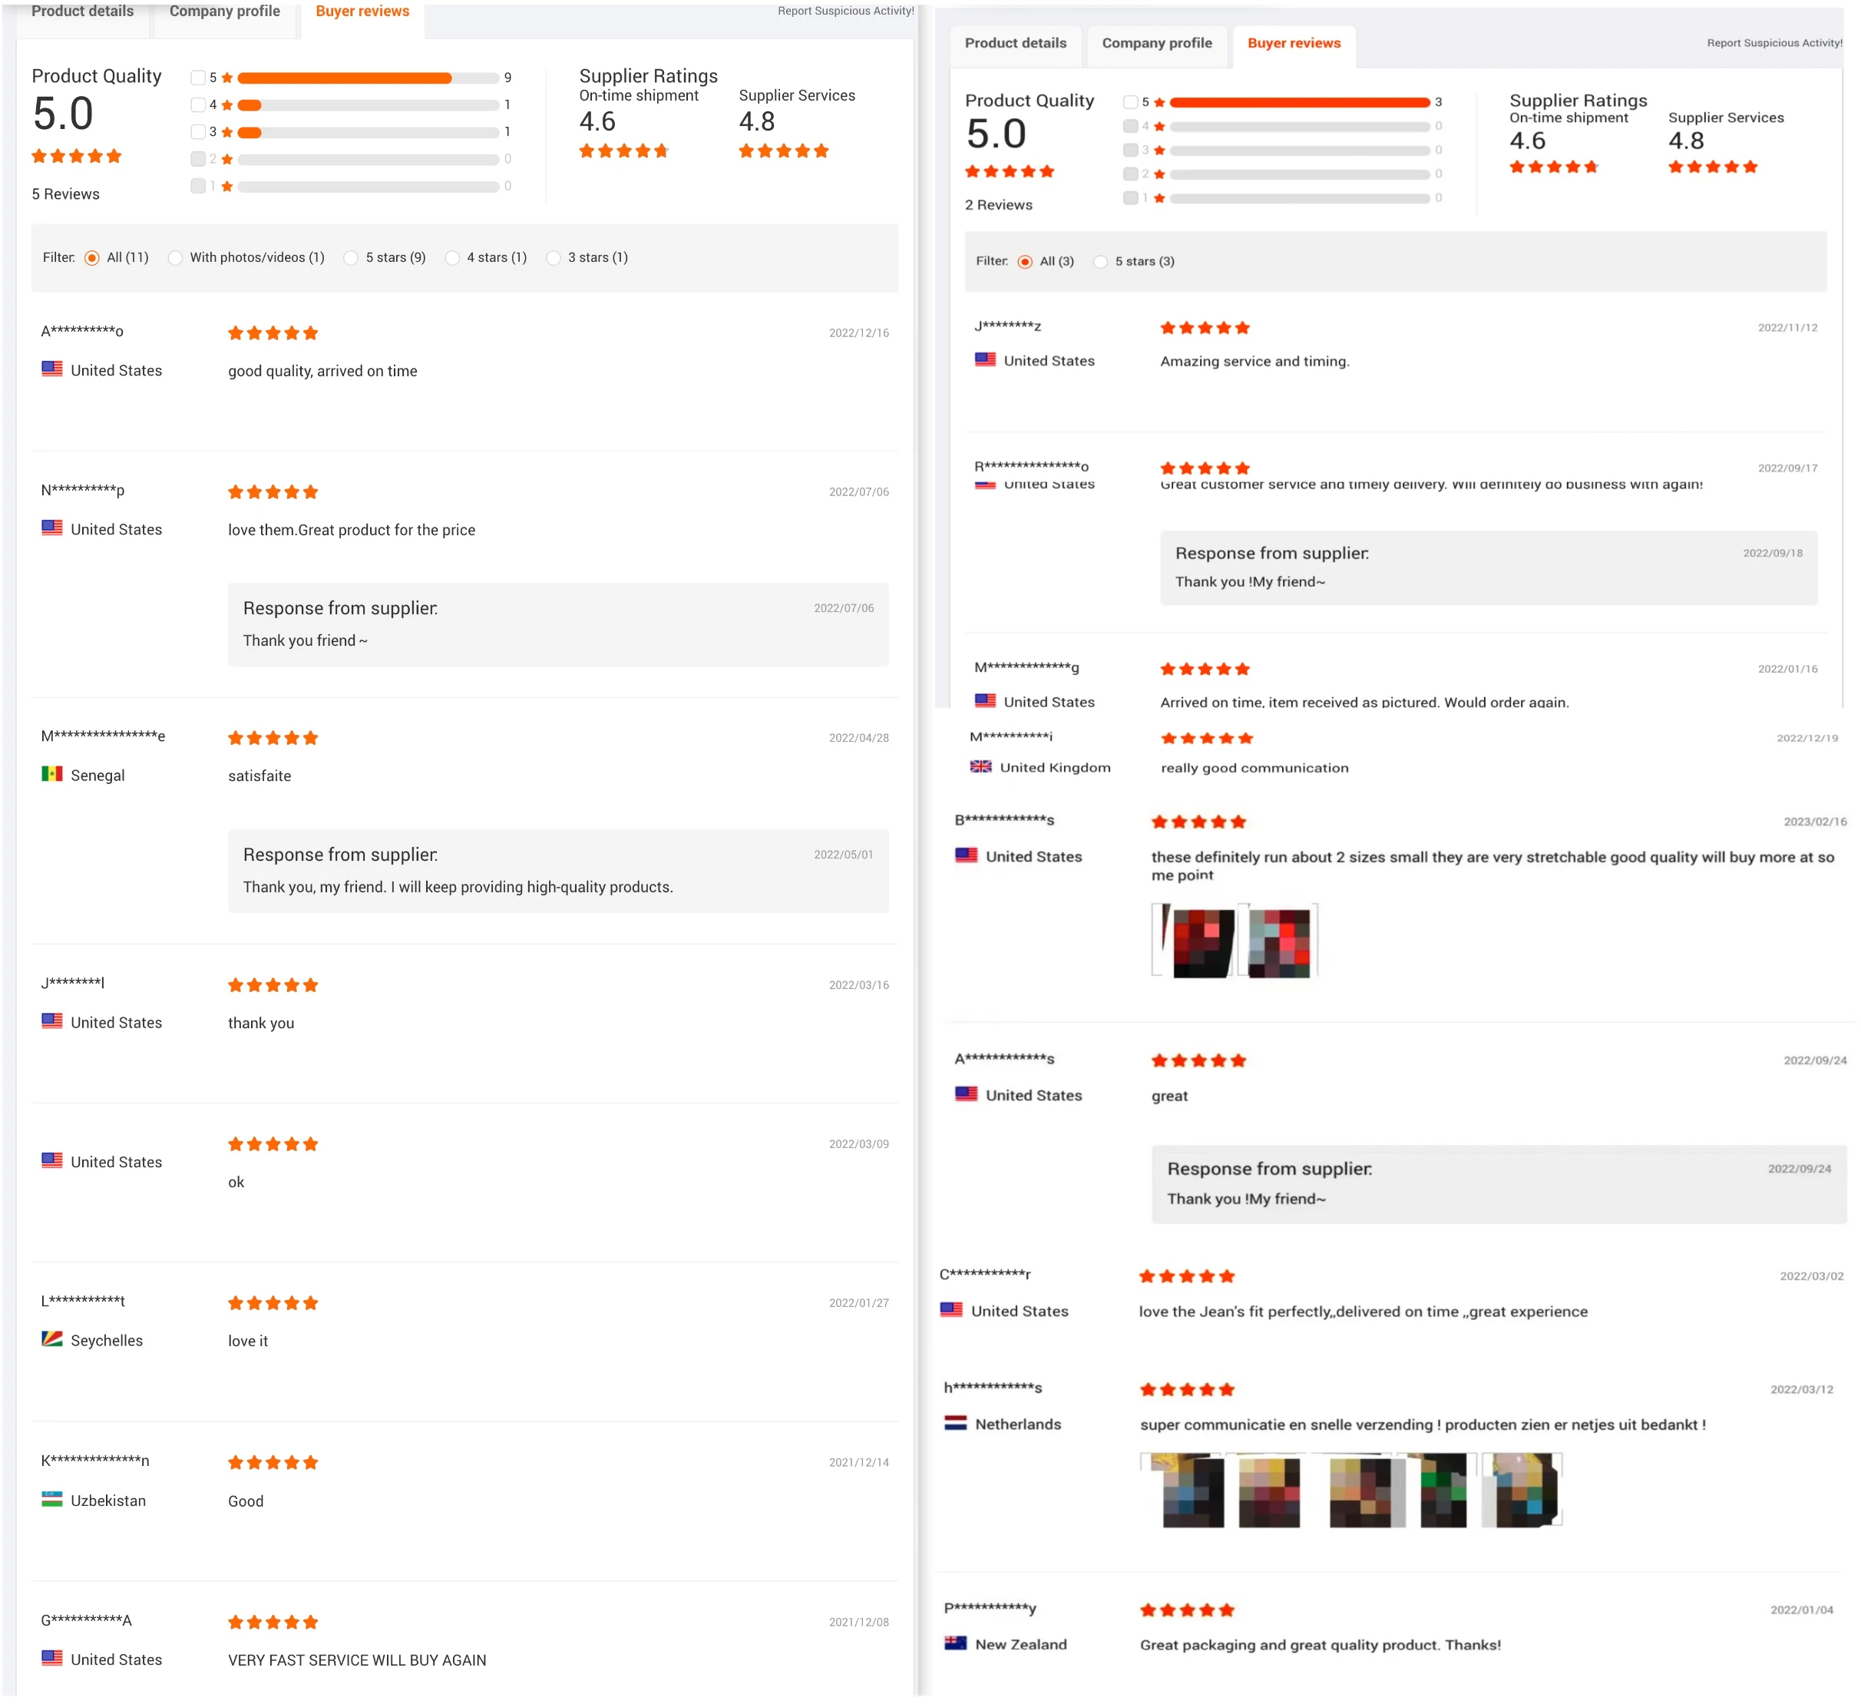The height and width of the screenshot is (1704, 1861).
Task: Click the star rating on the A**********o review
Action: [x=273, y=333]
